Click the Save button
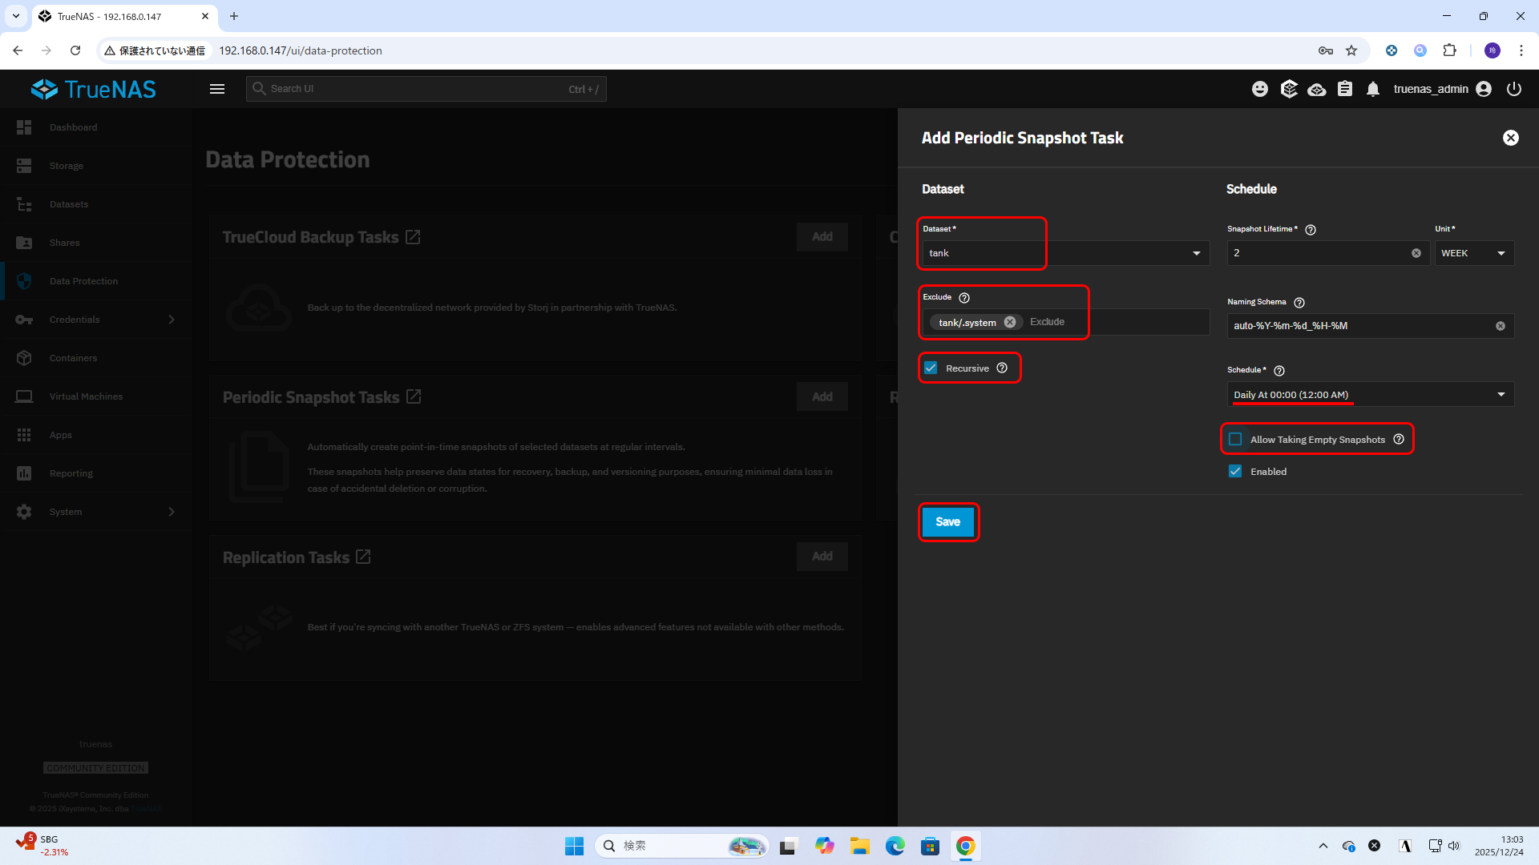 (x=947, y=521)
